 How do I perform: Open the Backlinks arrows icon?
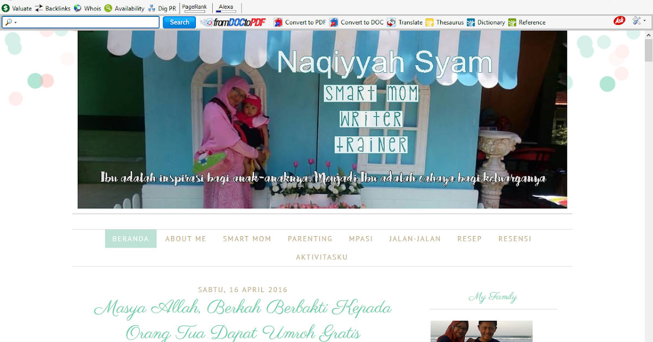point(39,8)
